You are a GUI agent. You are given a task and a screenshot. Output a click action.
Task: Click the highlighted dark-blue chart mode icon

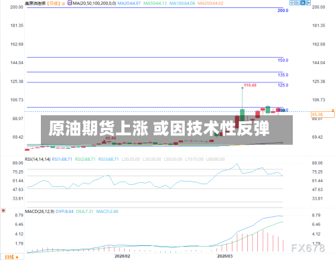coord(303,3)
